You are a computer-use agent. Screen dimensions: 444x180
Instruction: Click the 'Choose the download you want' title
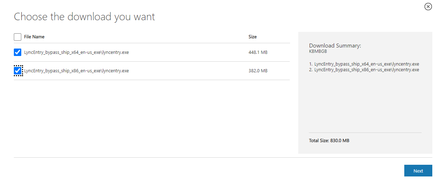tap(84, 17)
